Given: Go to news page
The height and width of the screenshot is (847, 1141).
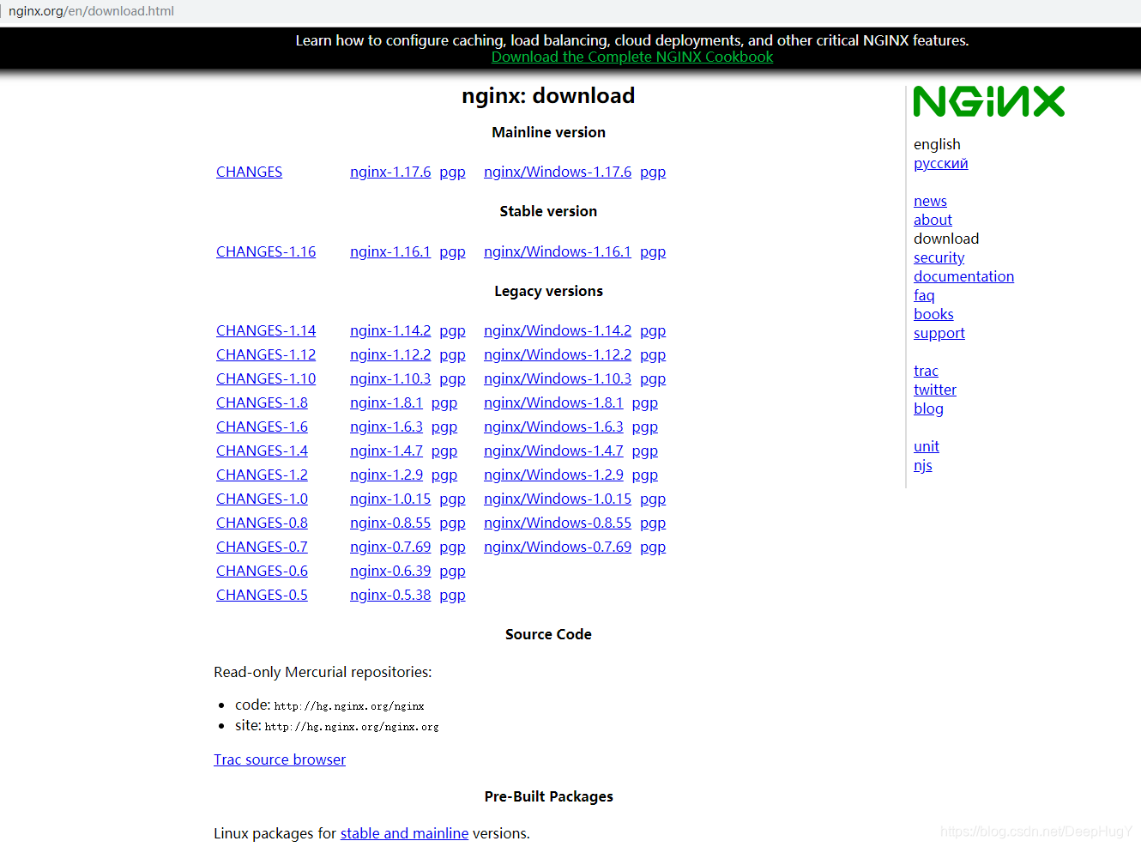Looking at the screenshot, I should [x=930, y=201].
